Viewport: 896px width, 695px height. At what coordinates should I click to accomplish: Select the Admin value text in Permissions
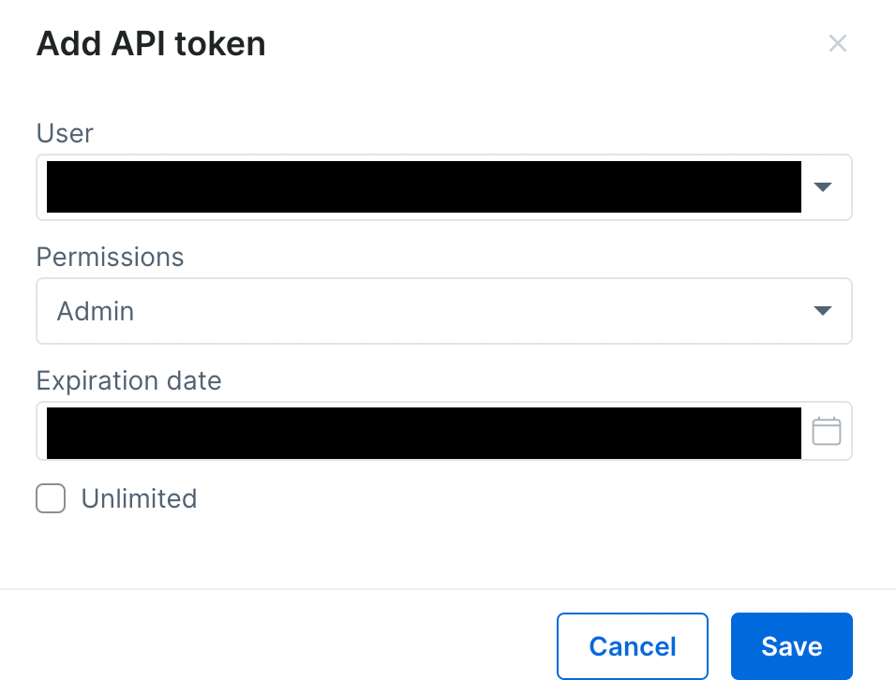[96, 311]
